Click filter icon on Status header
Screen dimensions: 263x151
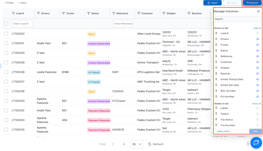tap(89, 13)
